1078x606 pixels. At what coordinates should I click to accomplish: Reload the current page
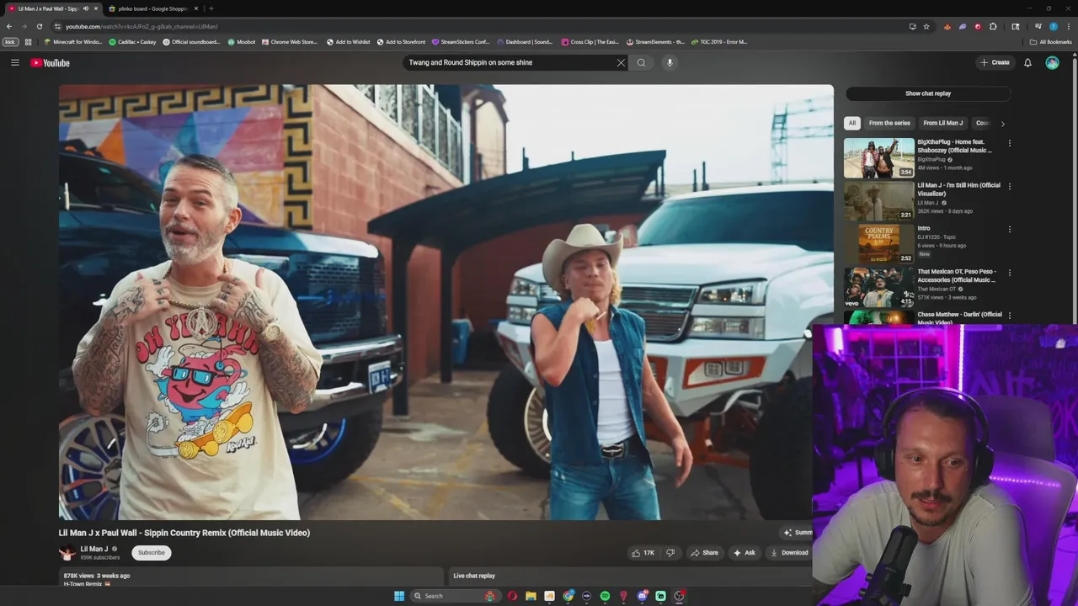click(39, 26)
